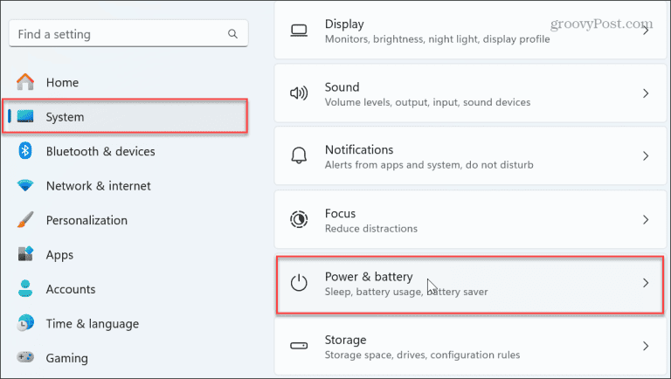Viewport: 671px width, 379px height.
Task: Click the Sound speaker icon
Action: click(x=299, y=93)
